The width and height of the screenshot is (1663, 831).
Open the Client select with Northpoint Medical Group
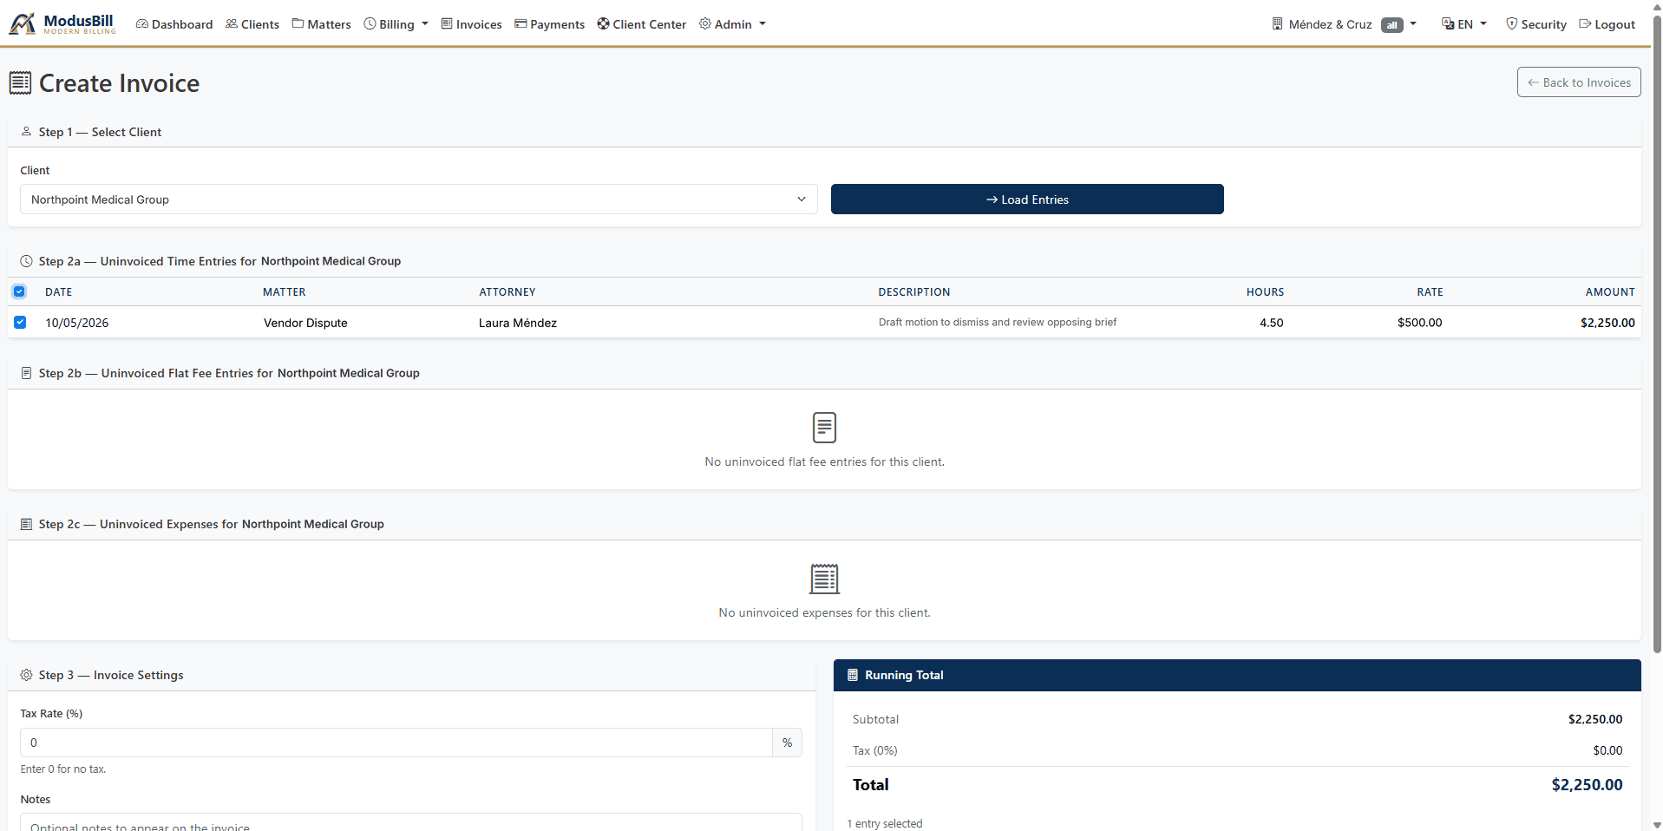tap(419, 200)
